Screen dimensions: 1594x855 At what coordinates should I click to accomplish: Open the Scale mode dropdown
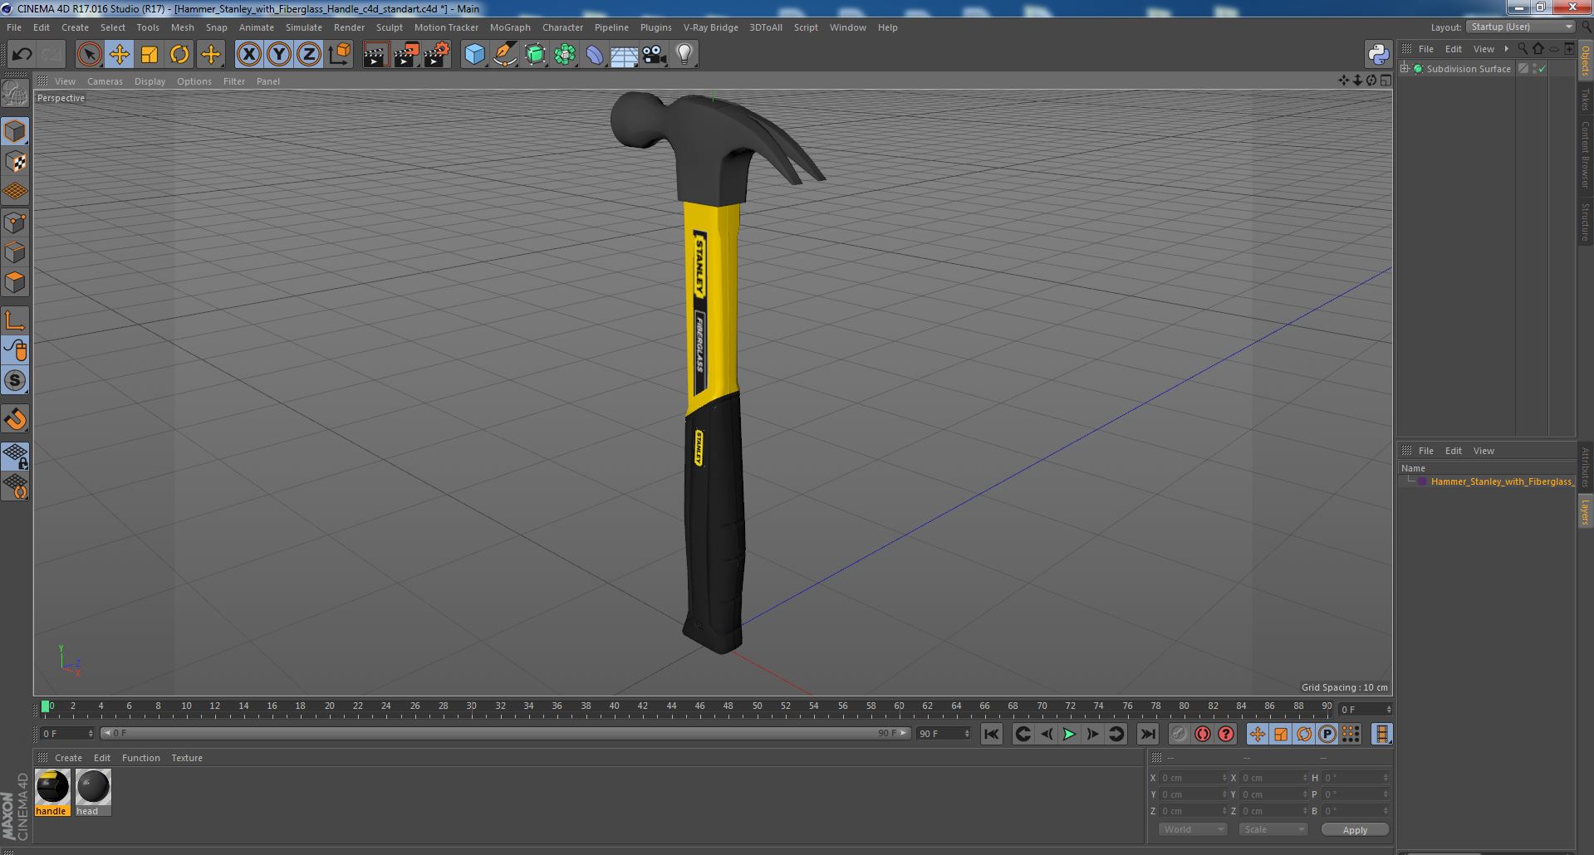1273,829
